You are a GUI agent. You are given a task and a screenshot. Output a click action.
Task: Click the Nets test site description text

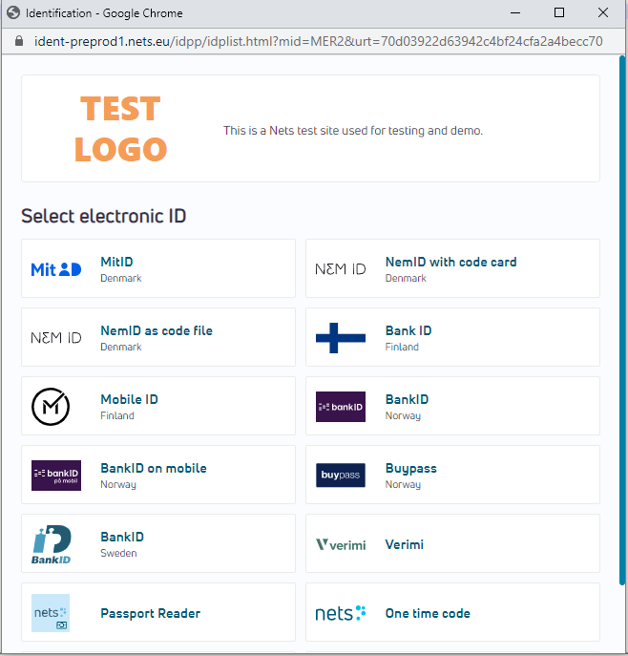click(x=353, y=131)
